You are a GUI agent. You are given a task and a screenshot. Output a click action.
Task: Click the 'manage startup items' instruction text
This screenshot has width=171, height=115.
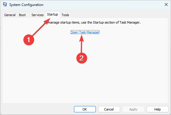point(92,22)
